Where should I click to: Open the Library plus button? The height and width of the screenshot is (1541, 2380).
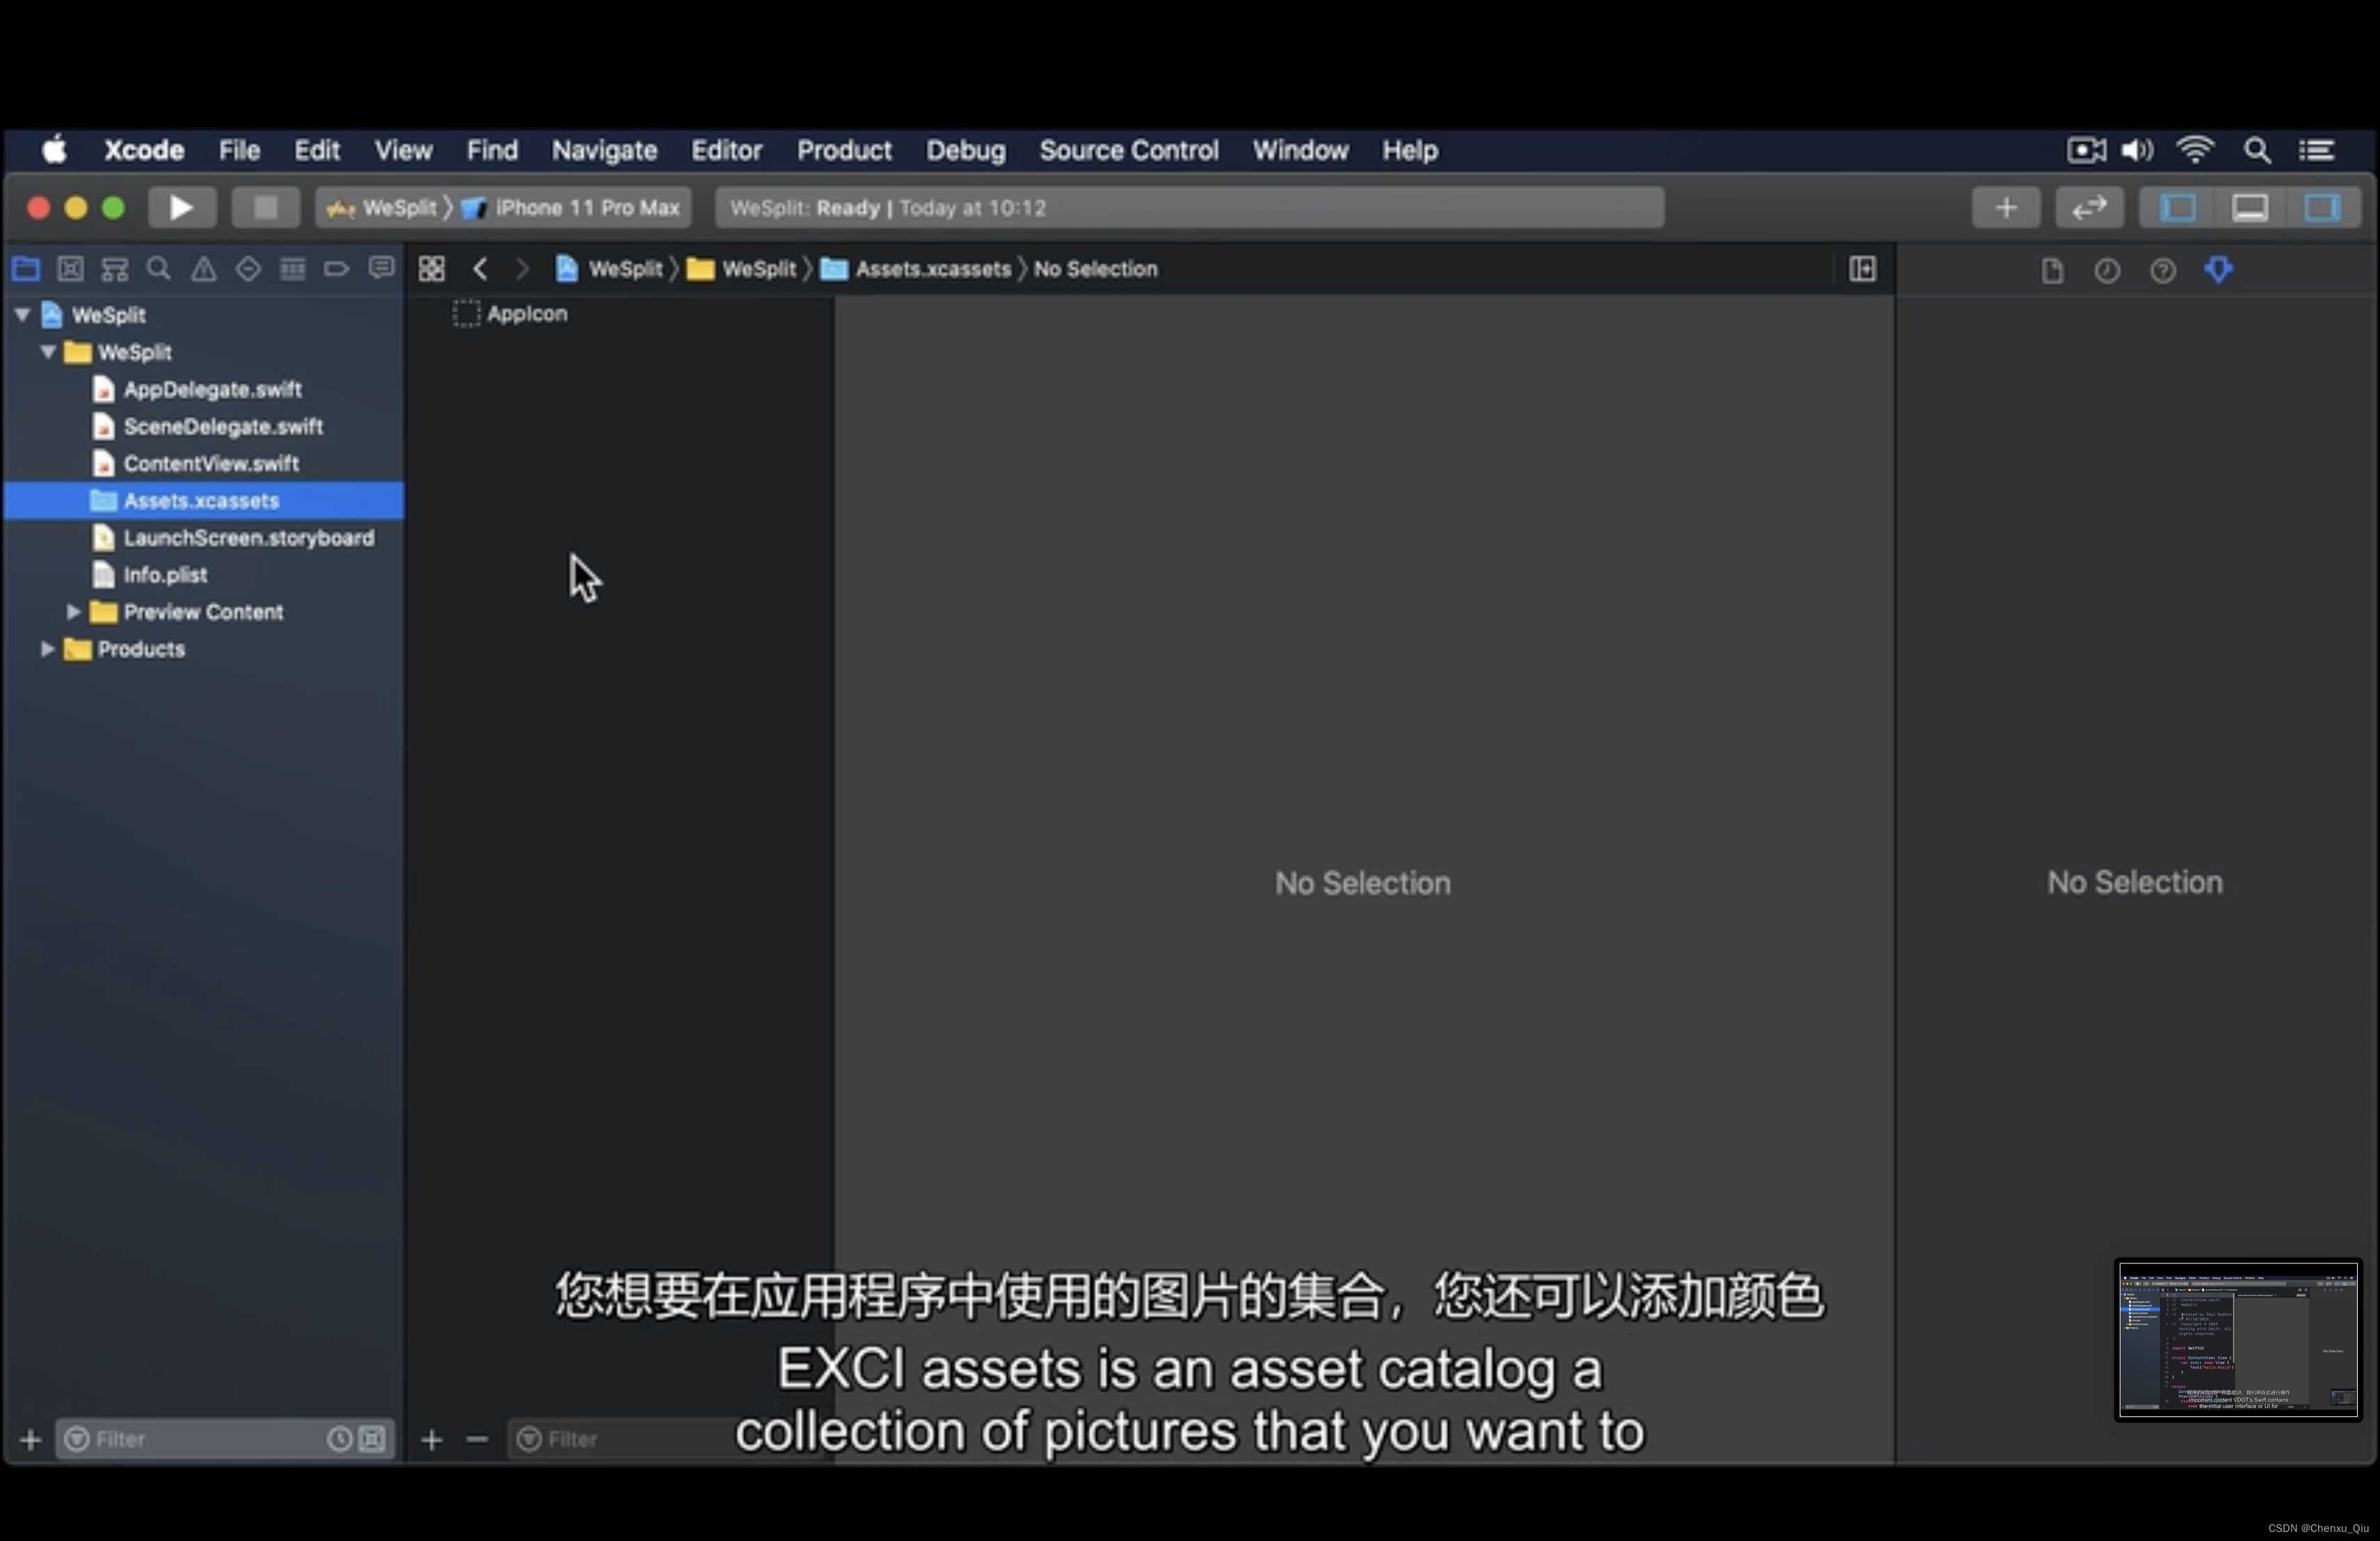(2006, 208)
